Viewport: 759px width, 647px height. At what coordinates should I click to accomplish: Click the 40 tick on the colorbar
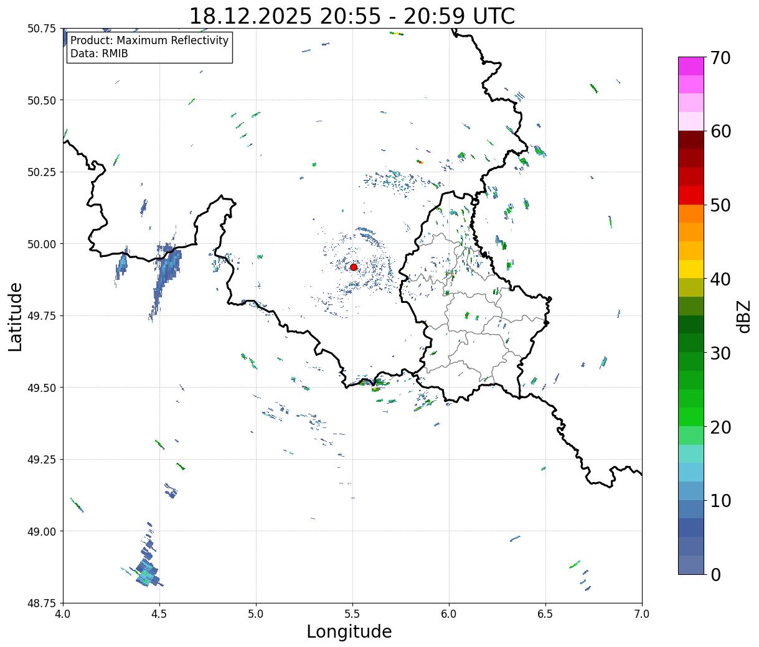click(720, 279)
